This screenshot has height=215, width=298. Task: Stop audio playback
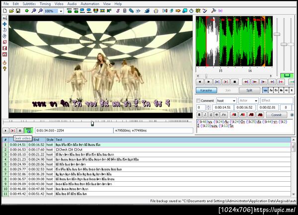pos(235,82)
